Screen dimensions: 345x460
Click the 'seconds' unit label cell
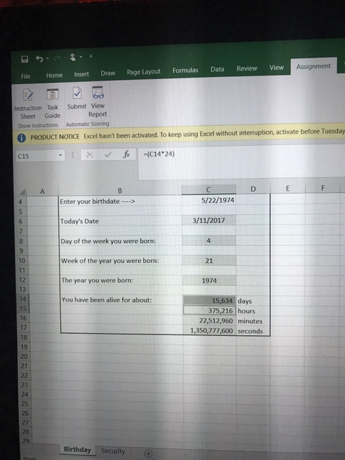click(253, 331)
